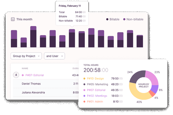Open the and User dropdown
The height and width of the screenshot is (115, 173).
coord(54,56)
